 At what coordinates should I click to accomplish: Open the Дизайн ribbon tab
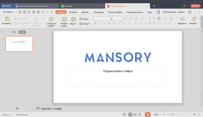85,12
